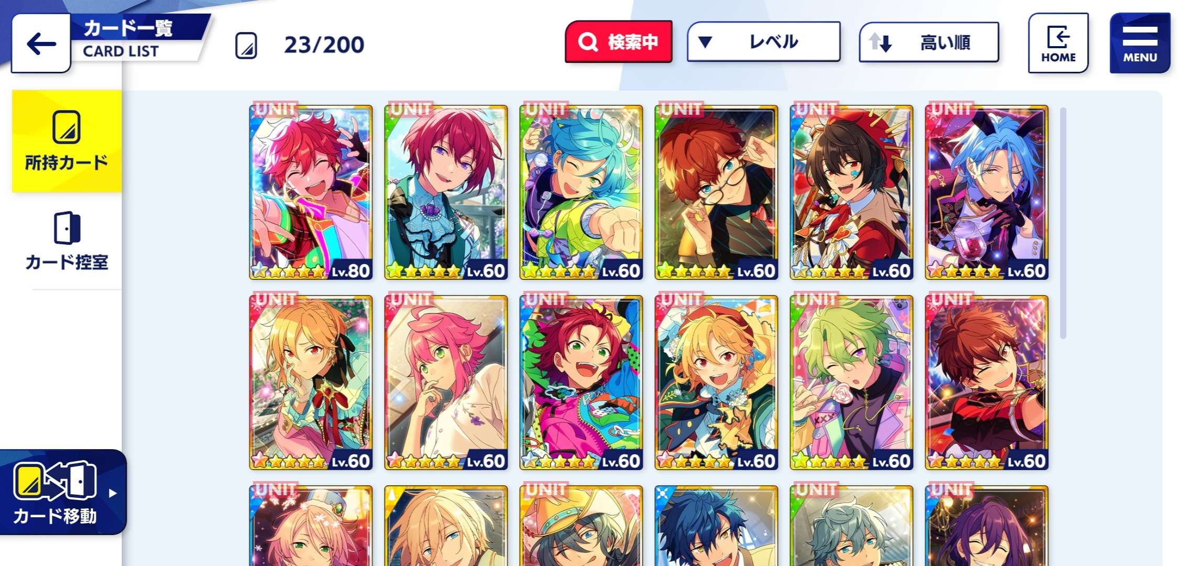The height and width of the screenshot is (566, 1183).
Task: Click the card count icon beside 23/200
Action: click(x=246, y=45)
